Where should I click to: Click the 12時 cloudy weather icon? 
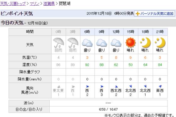(x=116, y=43)
